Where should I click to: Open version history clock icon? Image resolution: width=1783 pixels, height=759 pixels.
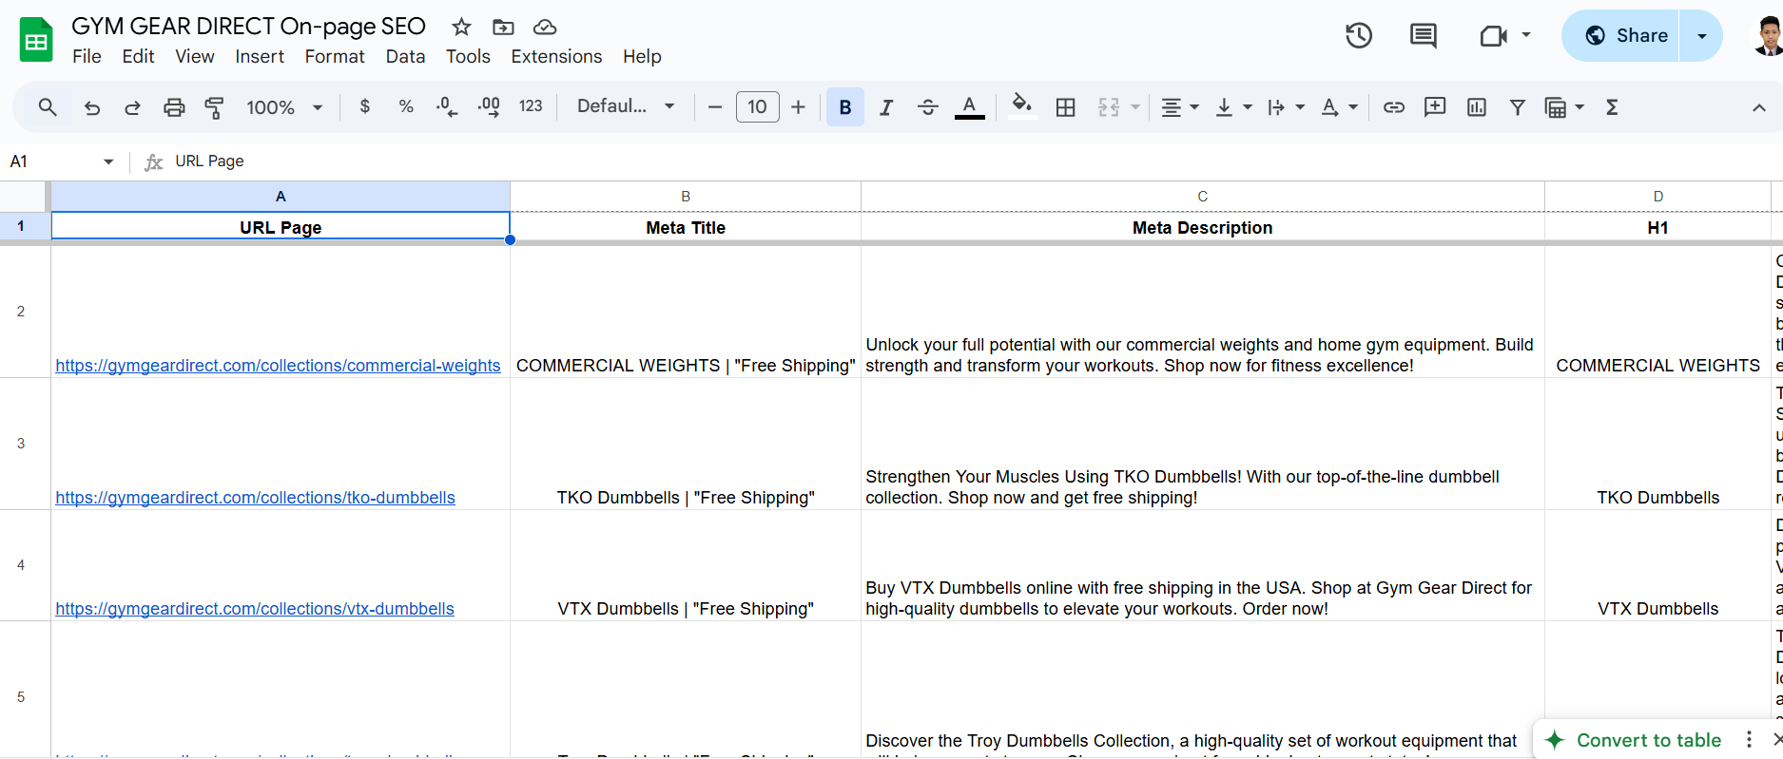[x=1359, y=36]
